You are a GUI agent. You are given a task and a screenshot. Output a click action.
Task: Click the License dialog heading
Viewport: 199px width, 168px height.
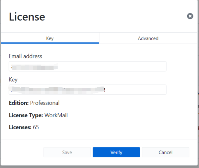27,16
